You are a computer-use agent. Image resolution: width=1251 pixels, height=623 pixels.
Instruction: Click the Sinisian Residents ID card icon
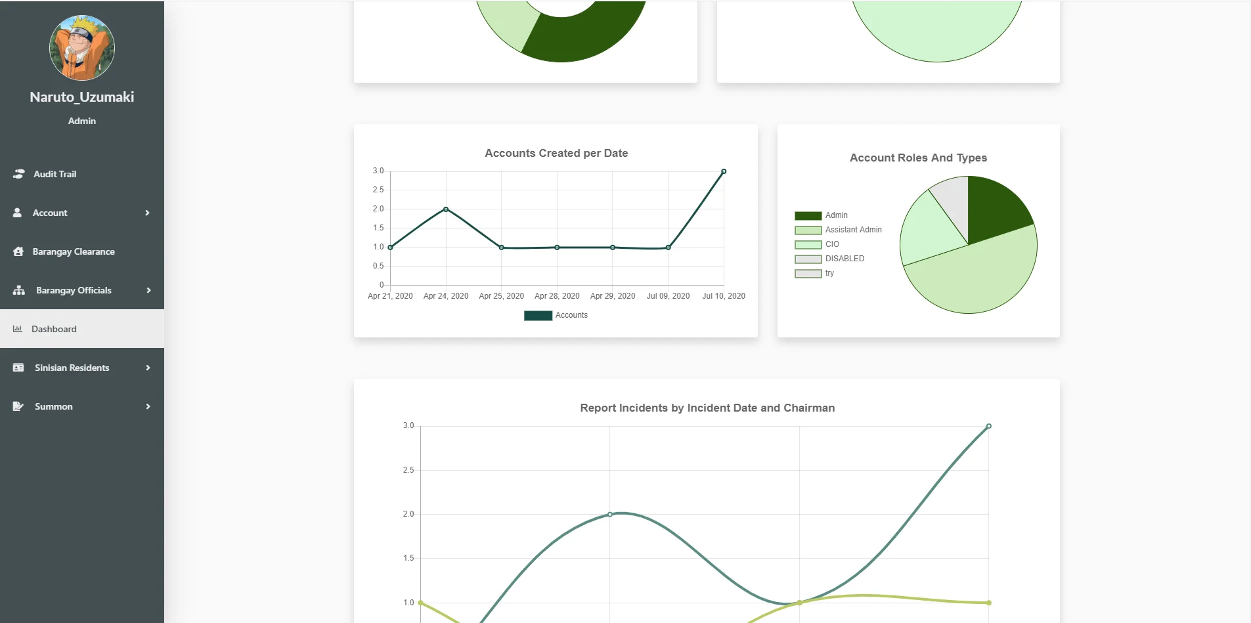(x=18, y=368)
